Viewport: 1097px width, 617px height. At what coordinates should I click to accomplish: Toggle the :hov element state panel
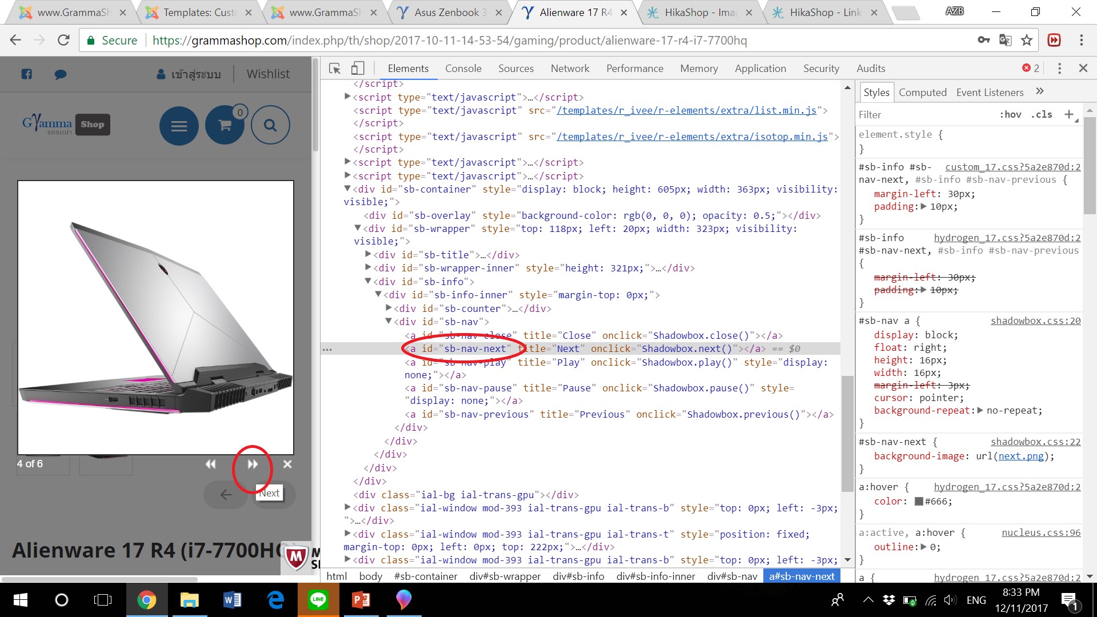(x=1010, y=114)
